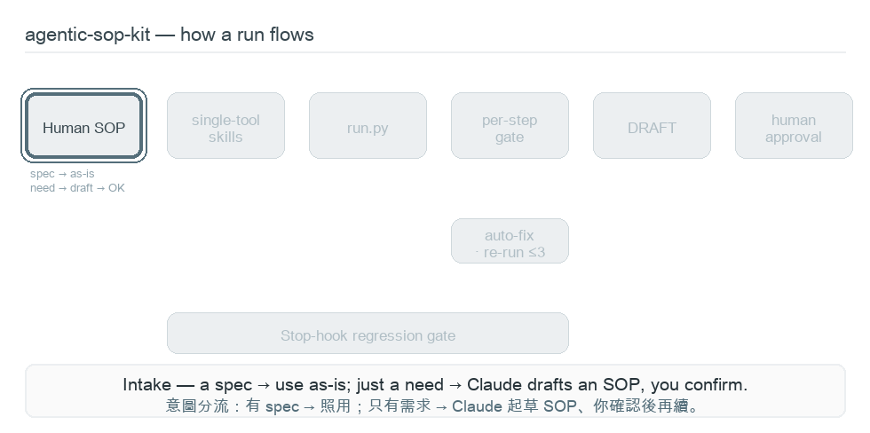Click the DRAFT stage box
Viewport: 870px width, 433px height.
(652, 126)
